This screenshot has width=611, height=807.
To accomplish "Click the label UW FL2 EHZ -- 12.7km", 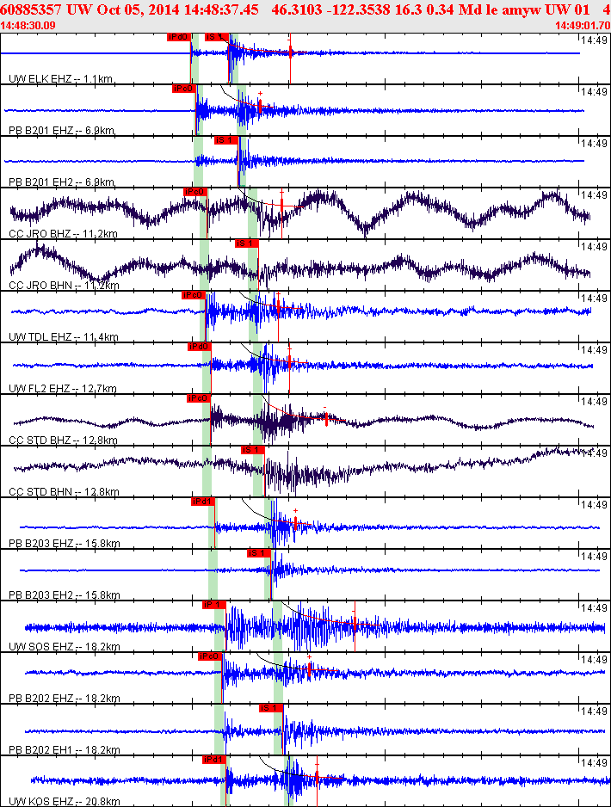I will point(63,389).
